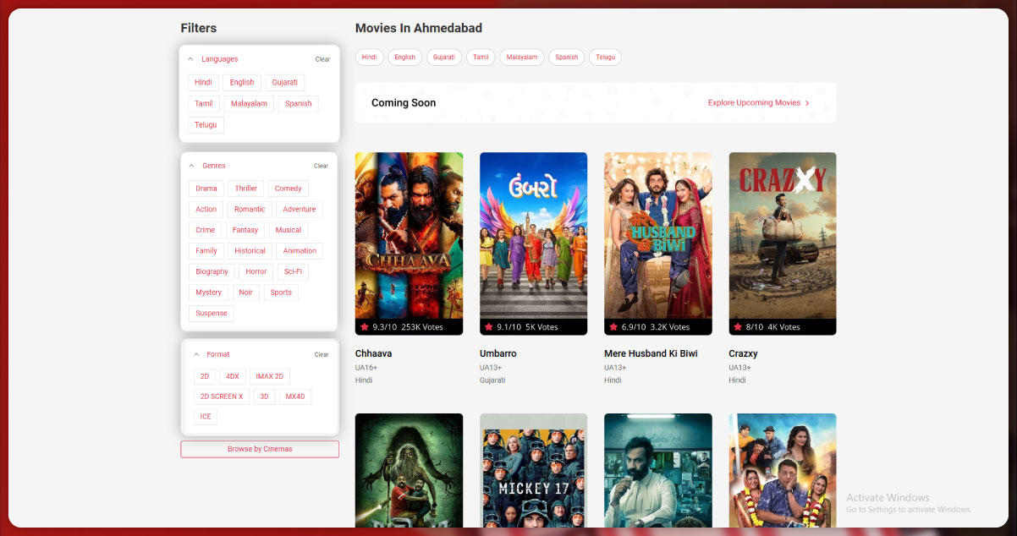Filter by Family genre

tap(206, 251)
